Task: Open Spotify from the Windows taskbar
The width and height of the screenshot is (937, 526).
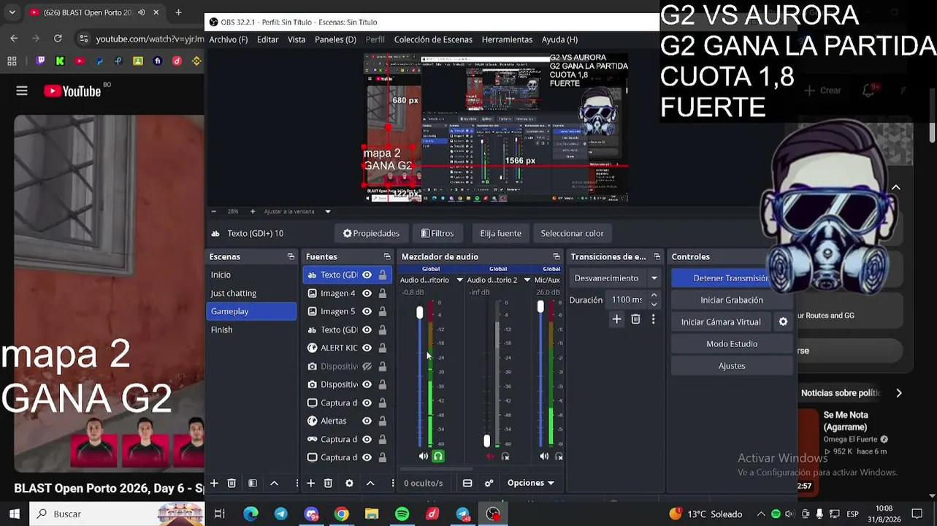Action: [x=402, y=514]
